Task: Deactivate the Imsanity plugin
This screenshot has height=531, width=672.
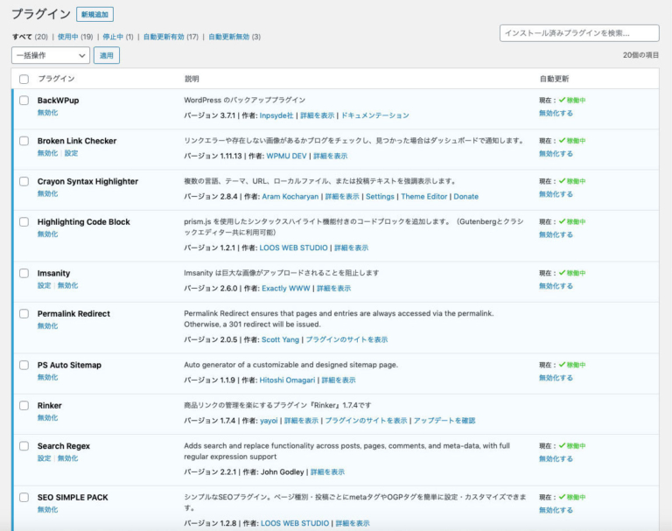Action: 67,286
